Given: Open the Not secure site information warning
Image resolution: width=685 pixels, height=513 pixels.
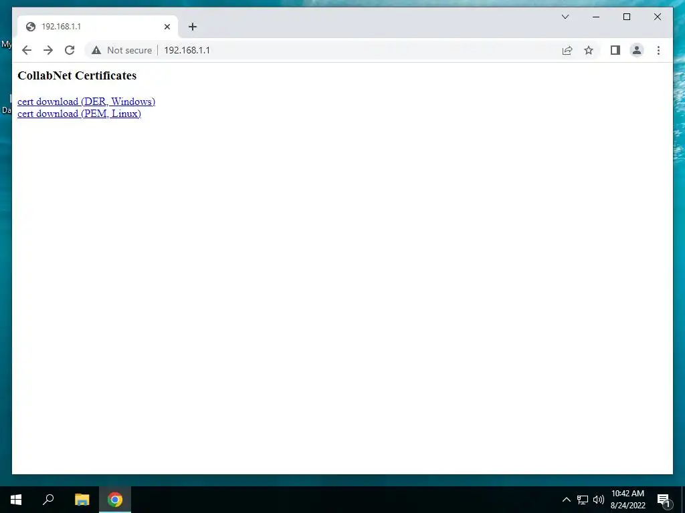Looking at the screenshot, I should pos(122,50).
